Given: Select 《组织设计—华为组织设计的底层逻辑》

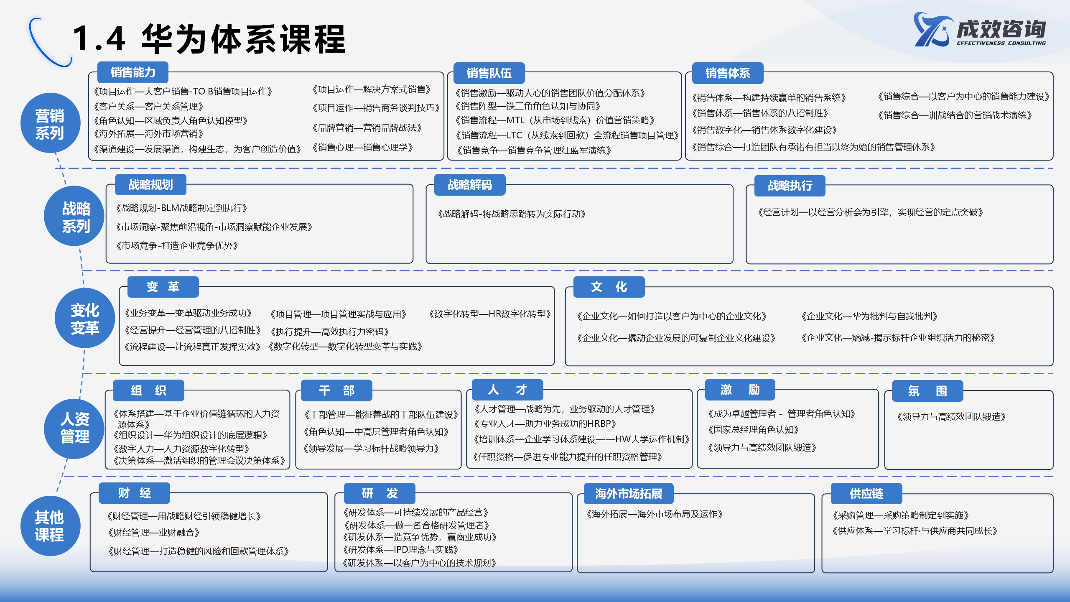Looking at the screenshot, I should [x=191, y=435].
